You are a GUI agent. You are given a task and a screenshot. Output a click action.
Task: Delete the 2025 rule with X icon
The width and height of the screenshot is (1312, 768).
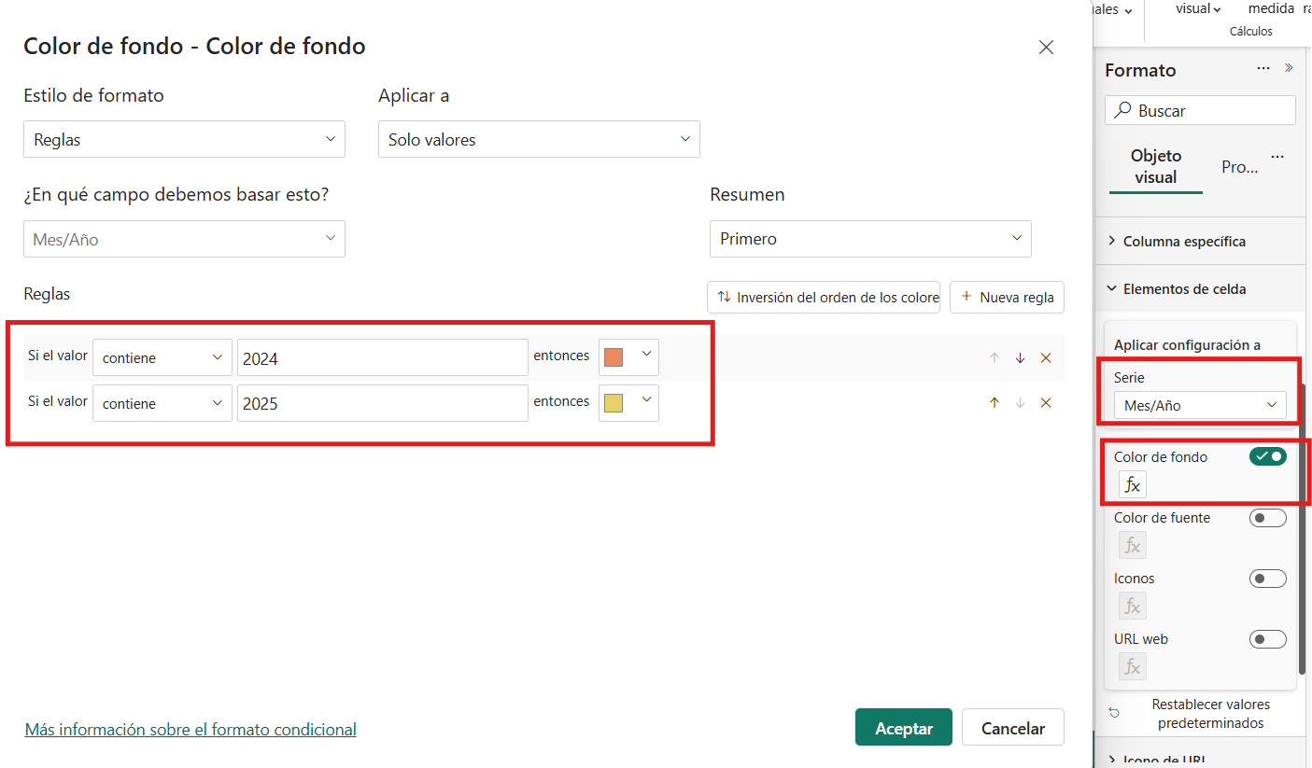click(x=1046, y=403)
